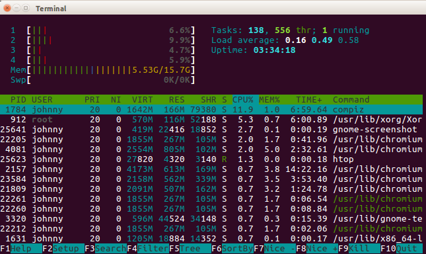Click the SHR column header
426x254 pixels.
click(209, 100)
